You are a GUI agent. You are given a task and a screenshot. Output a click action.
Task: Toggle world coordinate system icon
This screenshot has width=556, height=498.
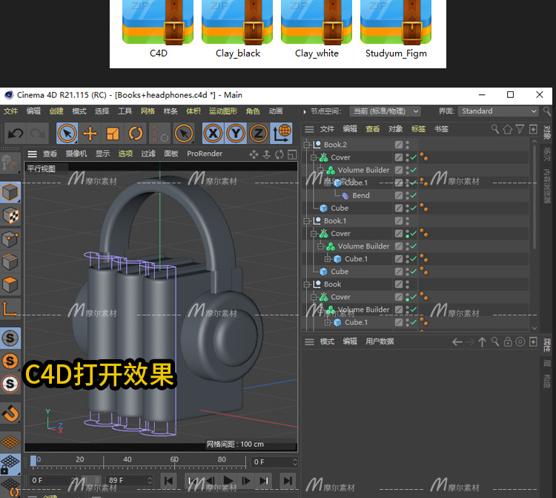point(282,134)
